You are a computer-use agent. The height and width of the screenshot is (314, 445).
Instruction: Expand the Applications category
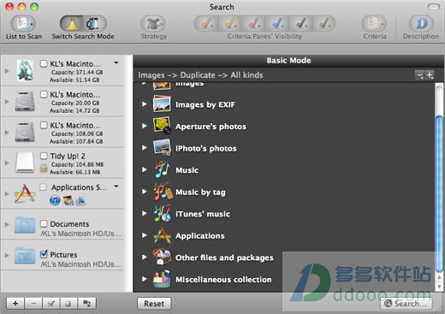pos(145,235)
